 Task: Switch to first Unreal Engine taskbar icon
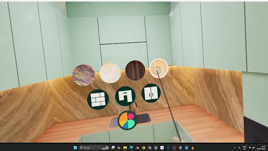coord(150,147)
